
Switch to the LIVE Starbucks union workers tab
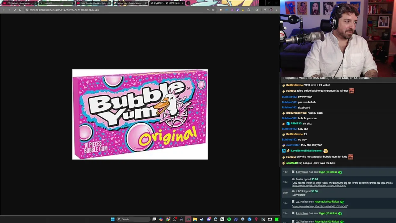coord(19,3)
